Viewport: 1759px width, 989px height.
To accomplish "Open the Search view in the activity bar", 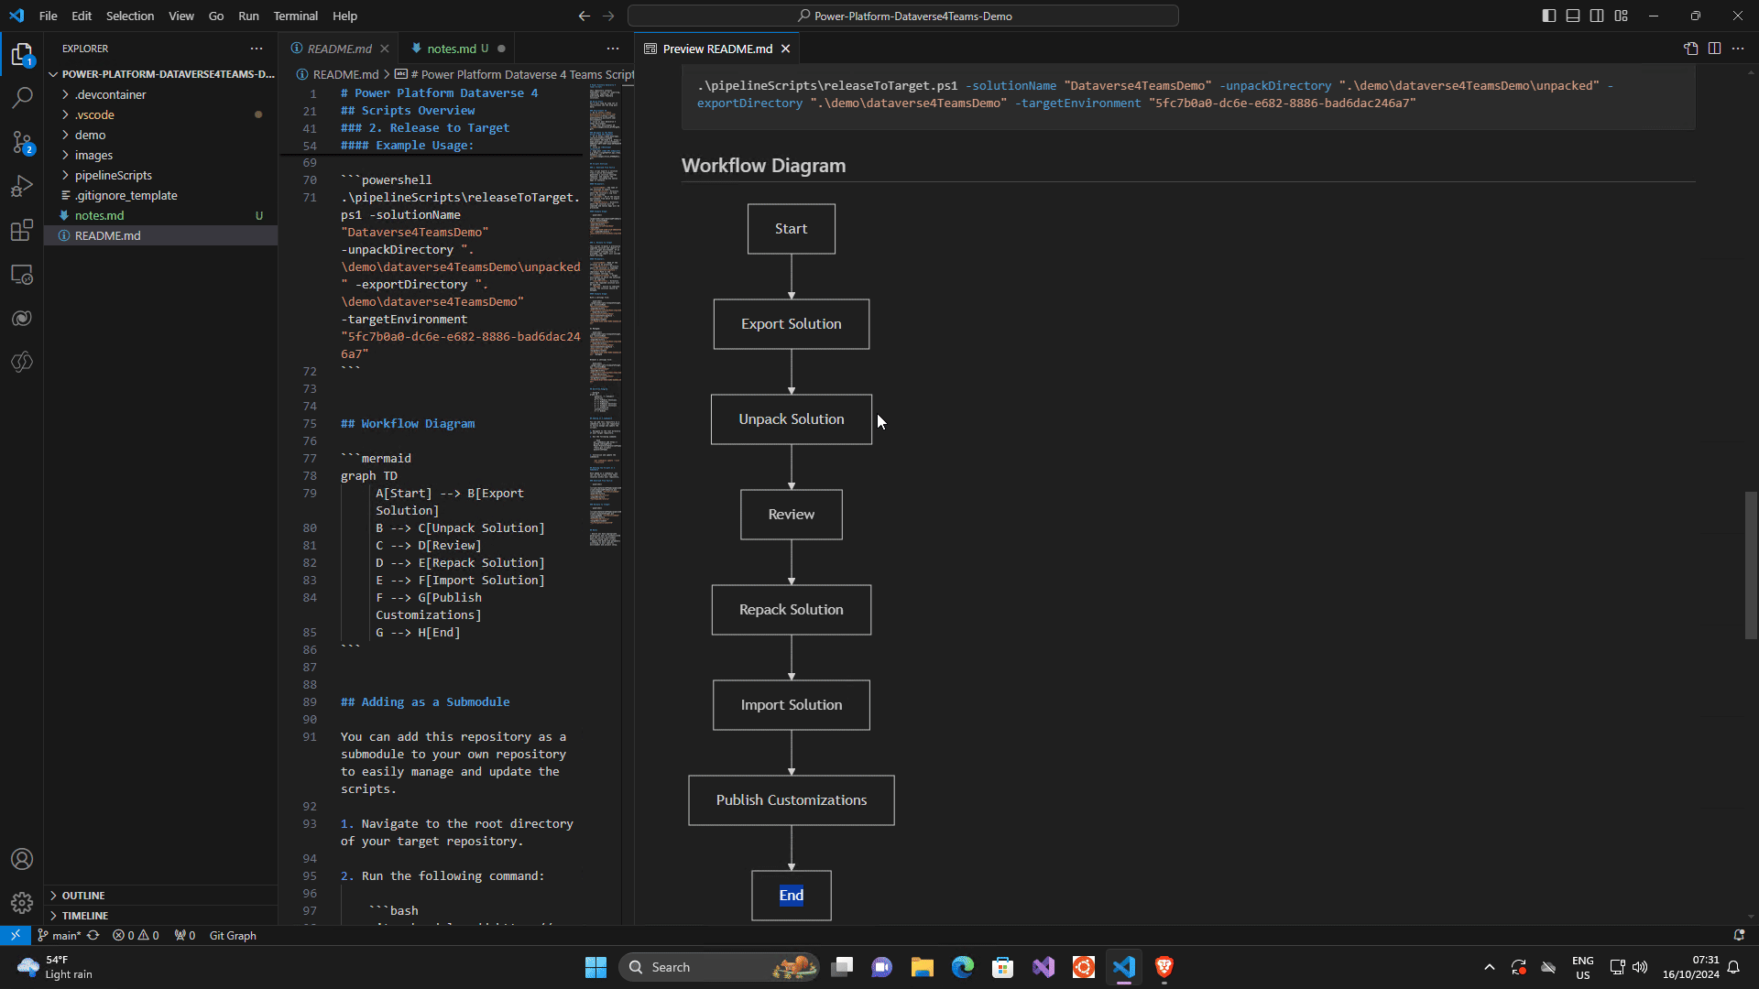I will coord(22,97).
